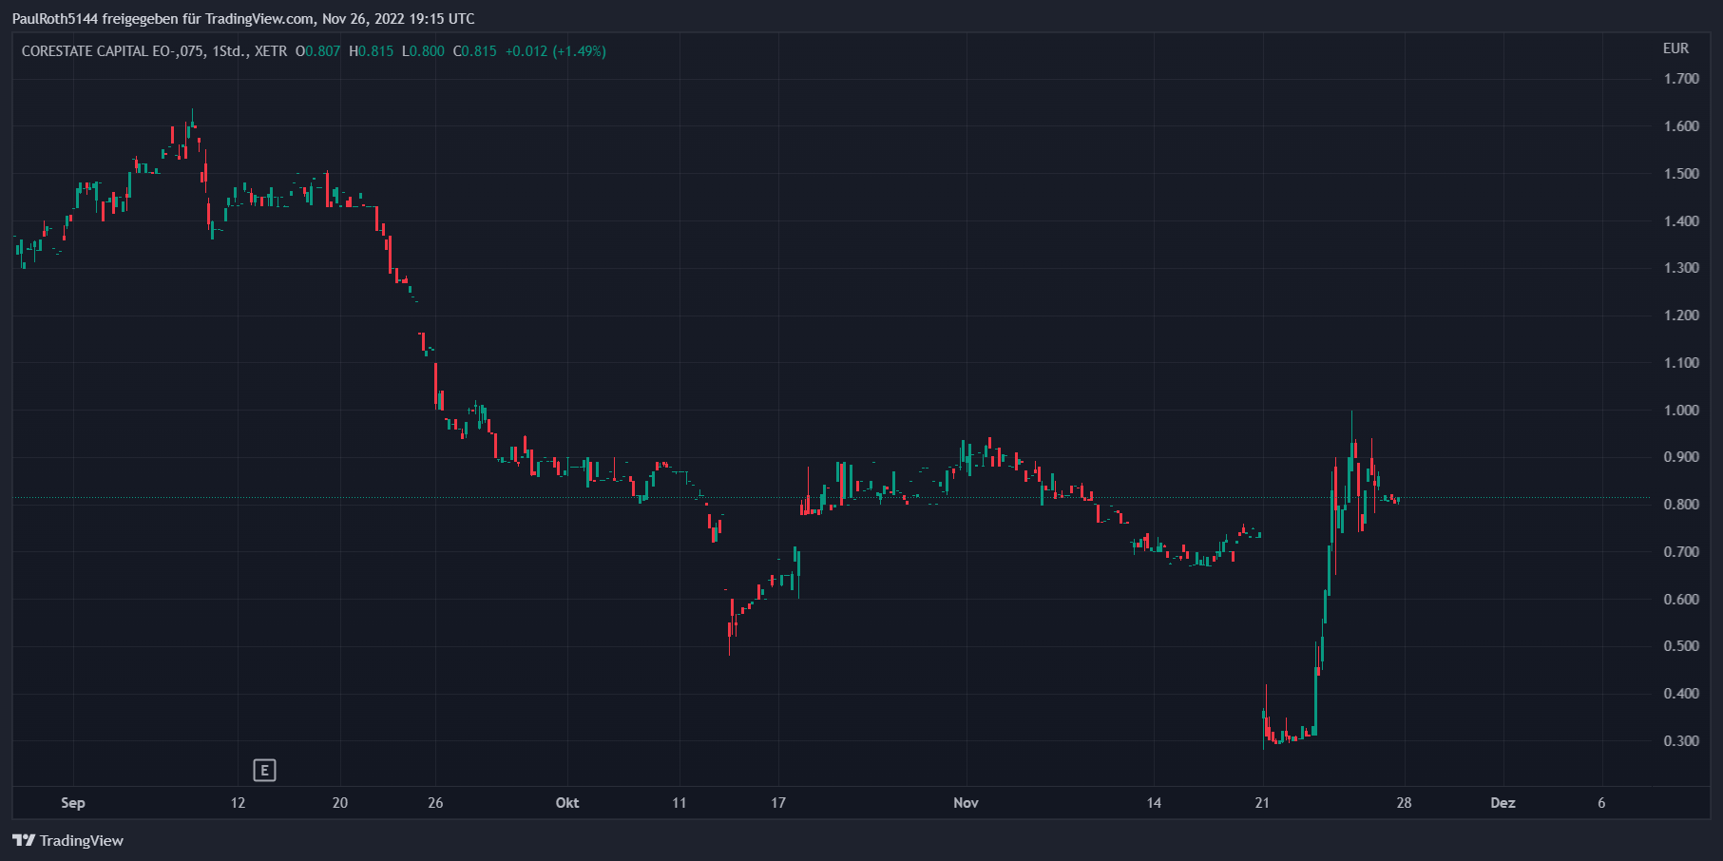This screenshot has height=861, width=1723.
Task: Click the '14' date on time axis
Action: [x=1154, y=803]
